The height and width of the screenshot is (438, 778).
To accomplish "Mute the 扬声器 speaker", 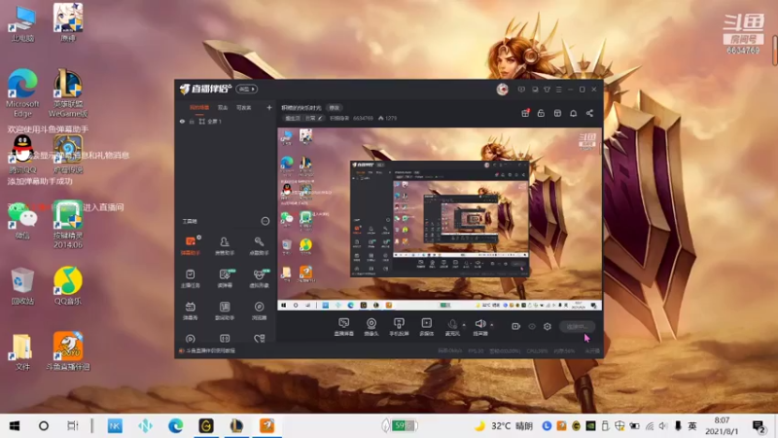I will [480, 327].
